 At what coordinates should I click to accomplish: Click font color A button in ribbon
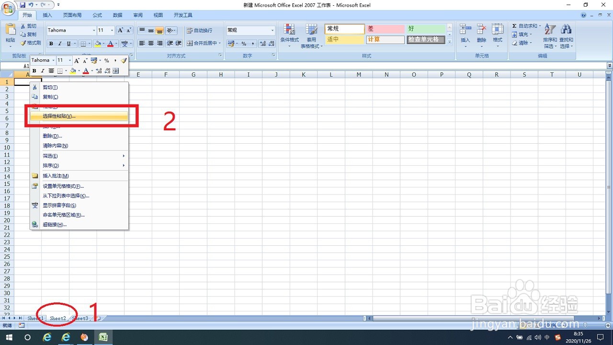tap(110, 44)
